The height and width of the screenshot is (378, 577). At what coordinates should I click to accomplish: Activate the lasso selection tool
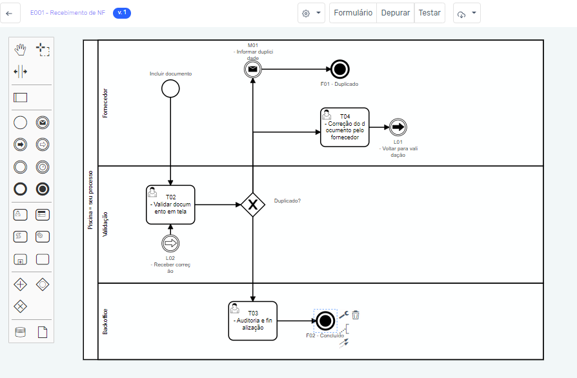click(x=41, y=49)
